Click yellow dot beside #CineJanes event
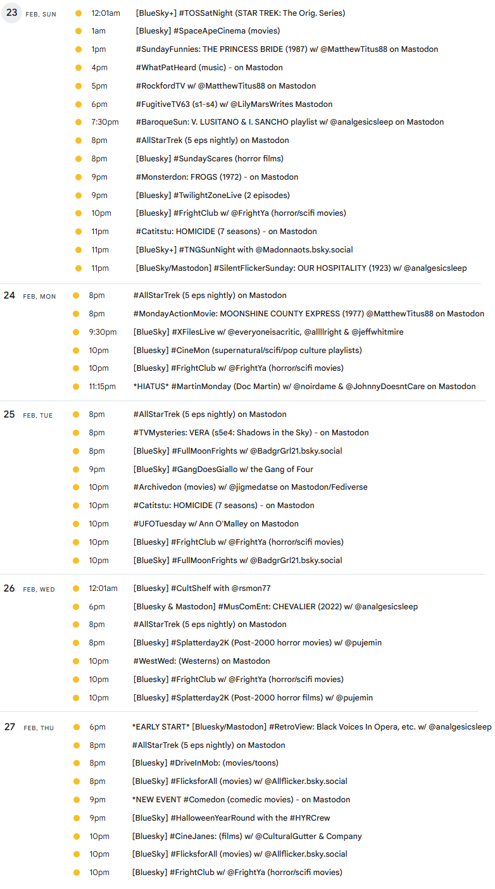Image resolution: width=495 pixels, height=889 pixels. [x=77, y=836]
